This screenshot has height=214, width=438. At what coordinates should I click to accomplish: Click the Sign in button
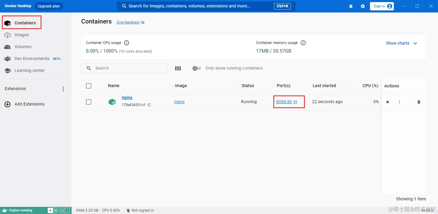[382, 6]
